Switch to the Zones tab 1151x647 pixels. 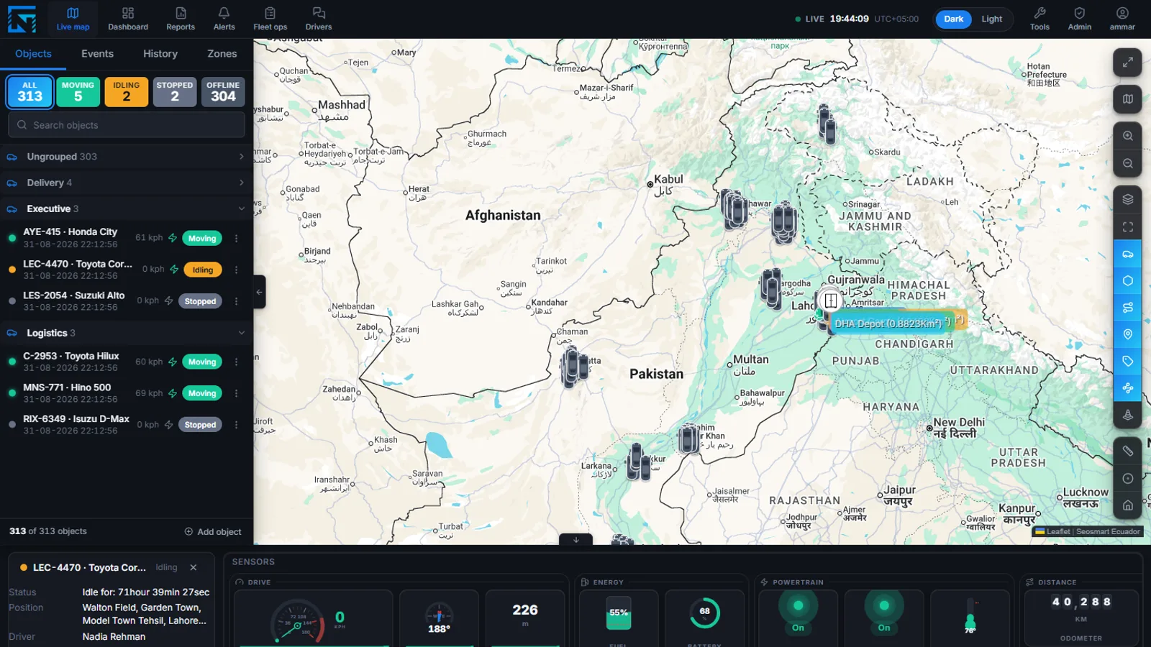(222, 54)
